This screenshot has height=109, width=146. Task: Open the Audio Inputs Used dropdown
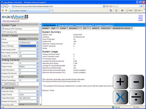point(28,49)
